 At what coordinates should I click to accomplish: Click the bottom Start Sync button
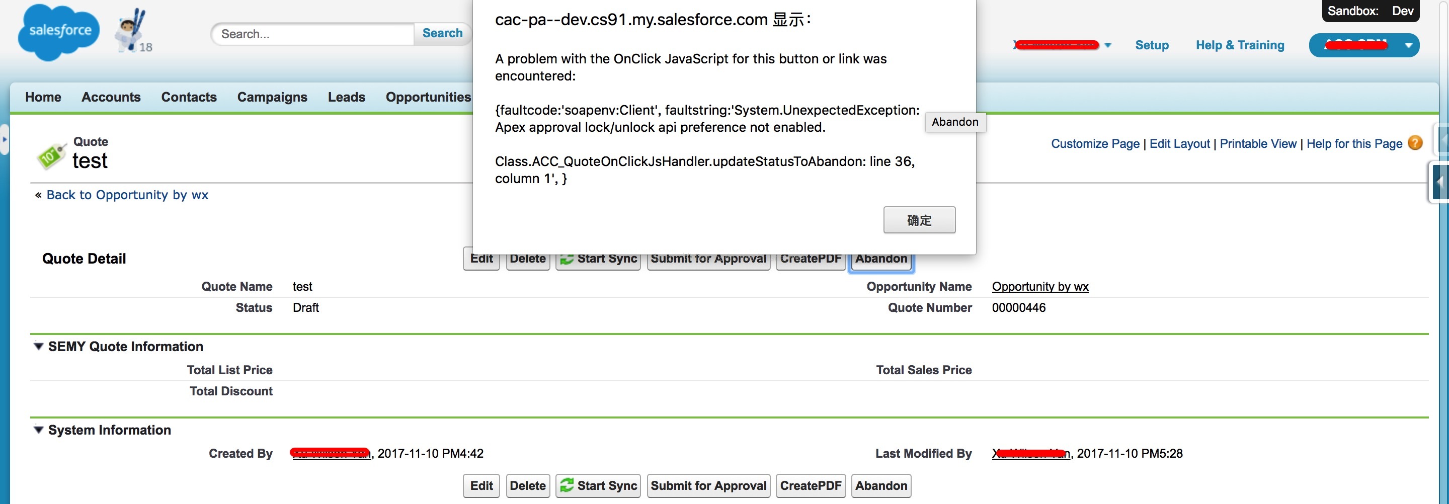598,485
